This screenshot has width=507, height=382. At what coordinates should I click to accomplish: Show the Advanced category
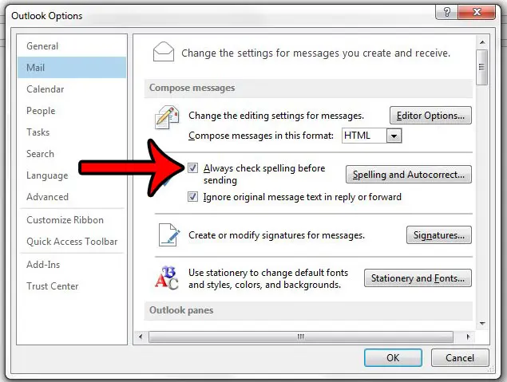point(72,197)
